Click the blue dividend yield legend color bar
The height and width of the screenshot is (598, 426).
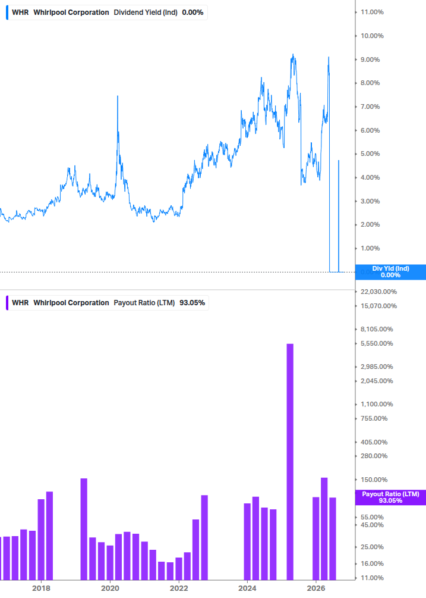[x=7, y=12]
